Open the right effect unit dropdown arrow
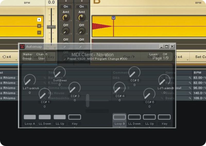The image size is (206, 146). point(82,1)
